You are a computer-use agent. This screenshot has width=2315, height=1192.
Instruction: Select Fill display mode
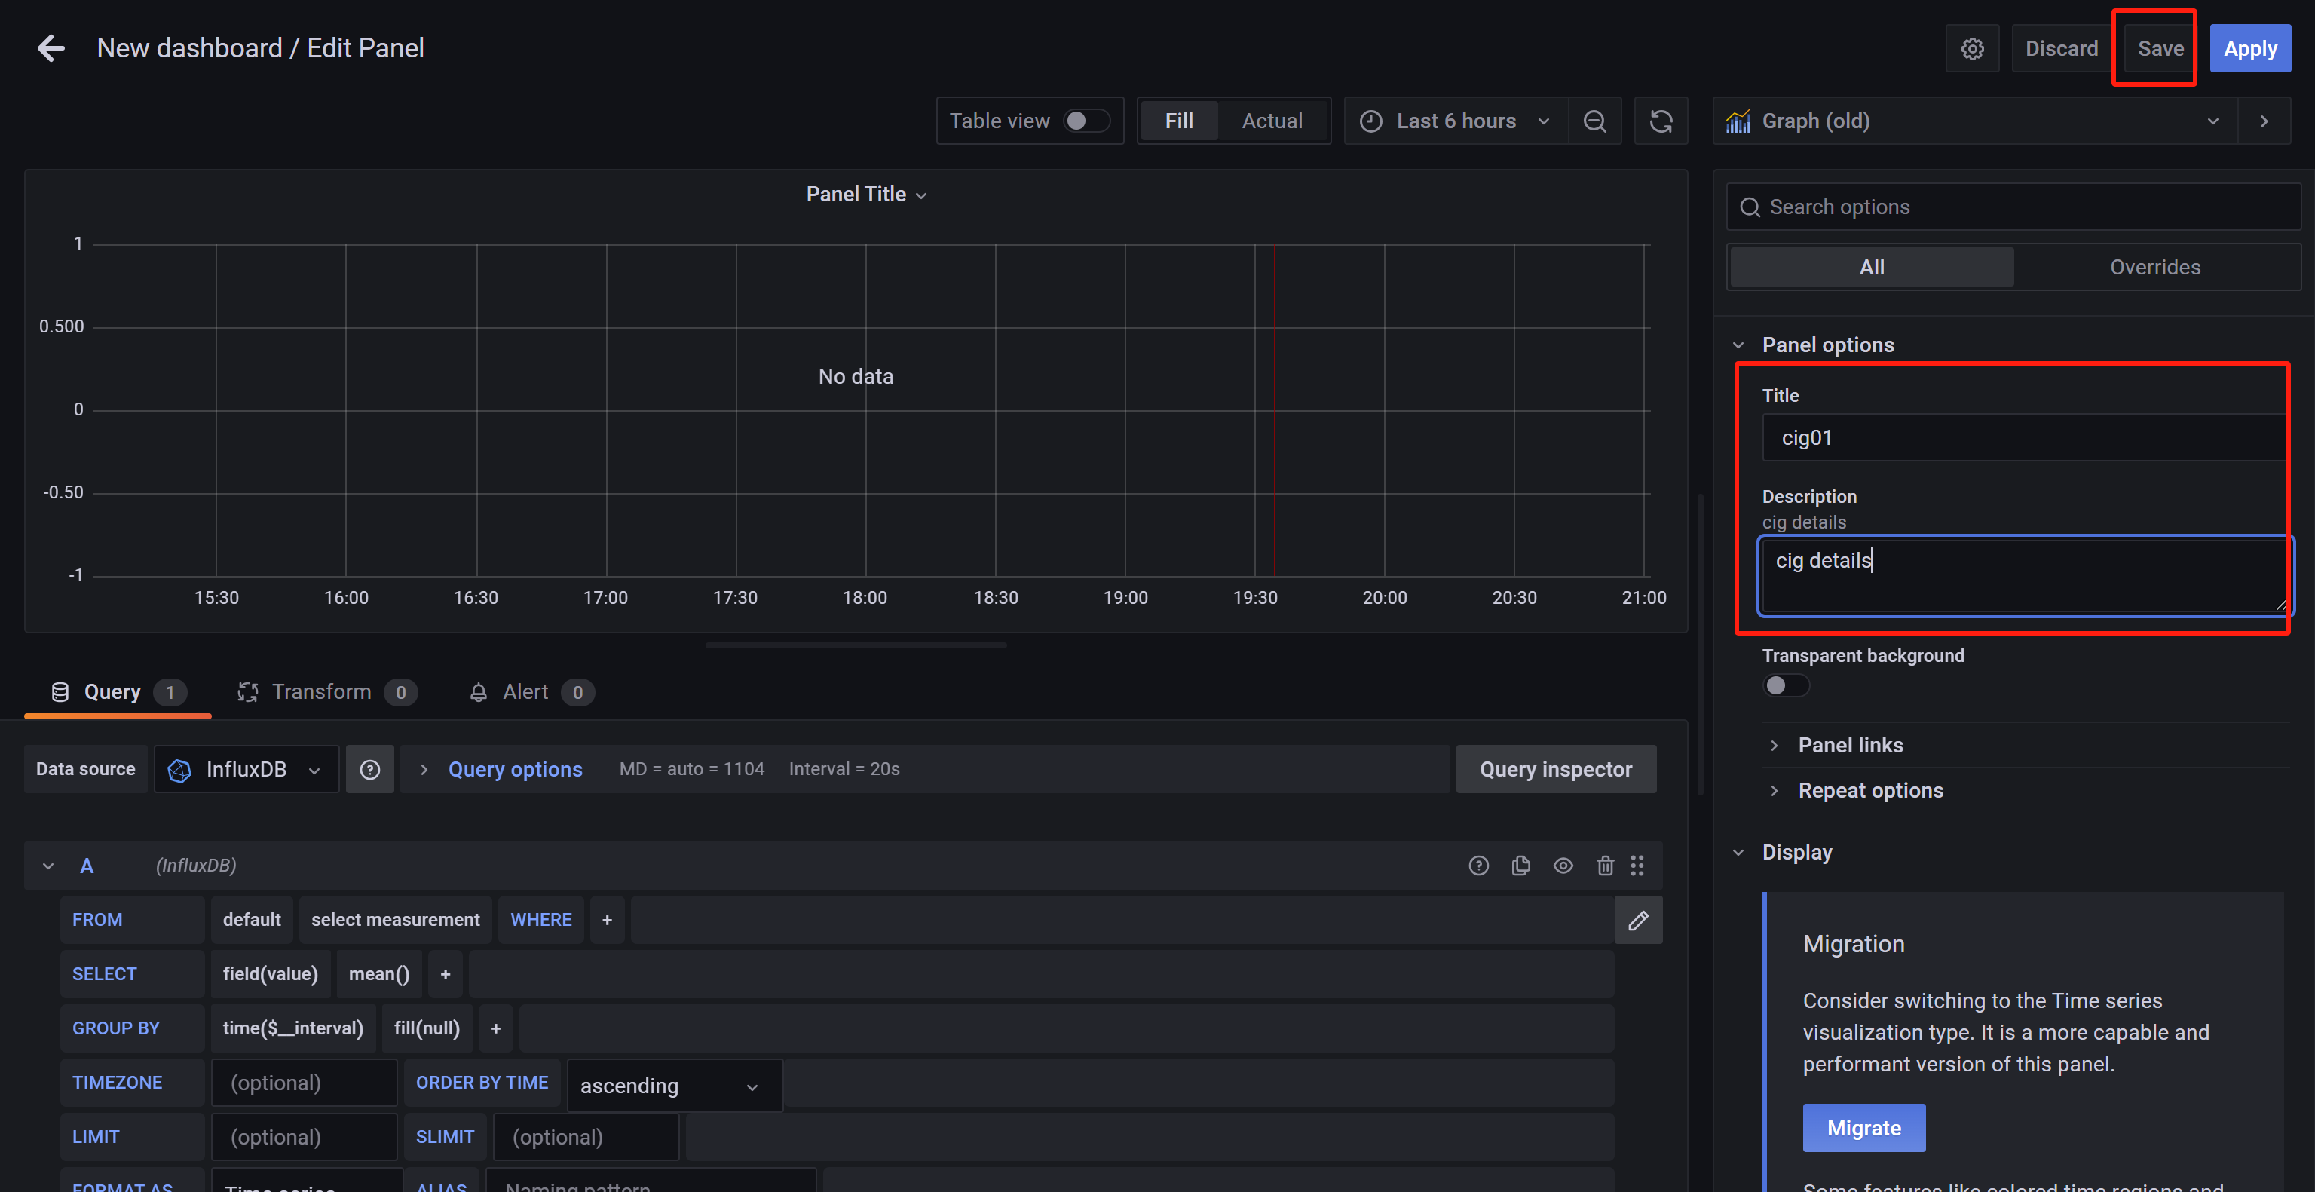1178,121
